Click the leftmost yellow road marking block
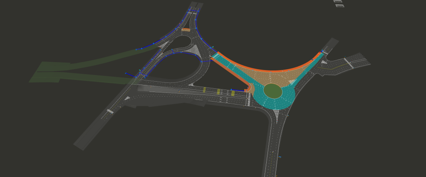This screenshot has width=426, height=177. point(204,90)
